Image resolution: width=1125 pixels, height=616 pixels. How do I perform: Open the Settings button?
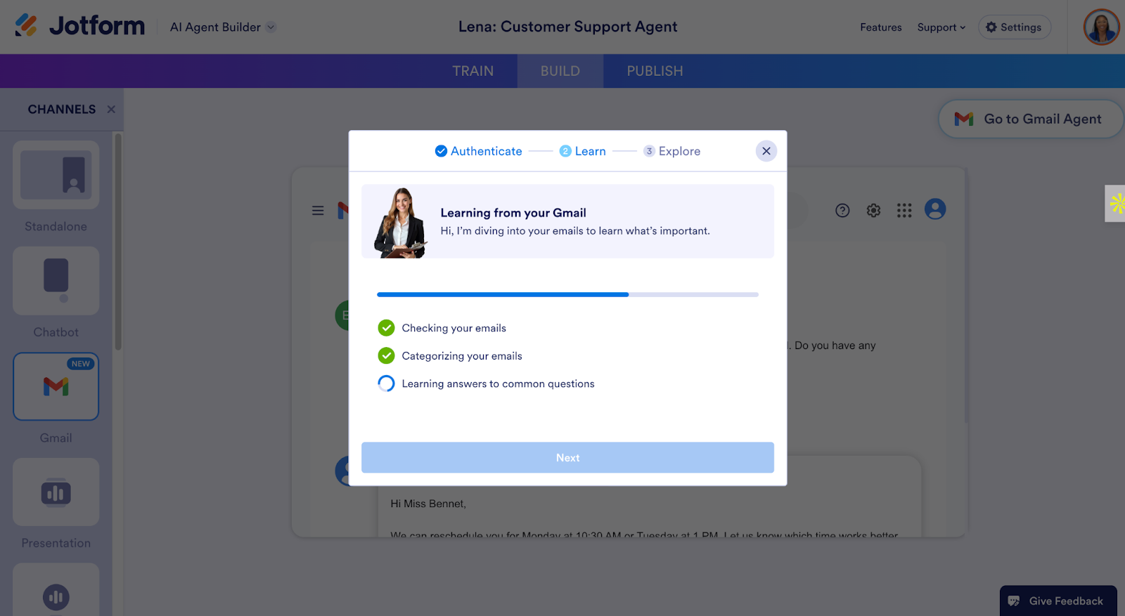tap(1014, 27)
